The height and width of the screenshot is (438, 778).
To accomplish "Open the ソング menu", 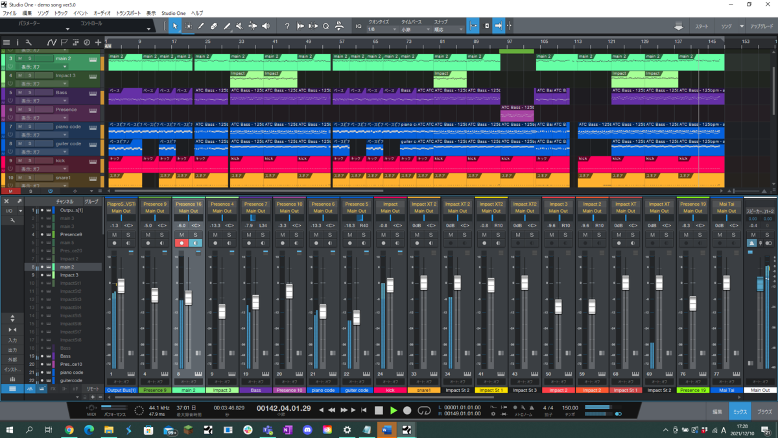I will [x=43, y=13].
